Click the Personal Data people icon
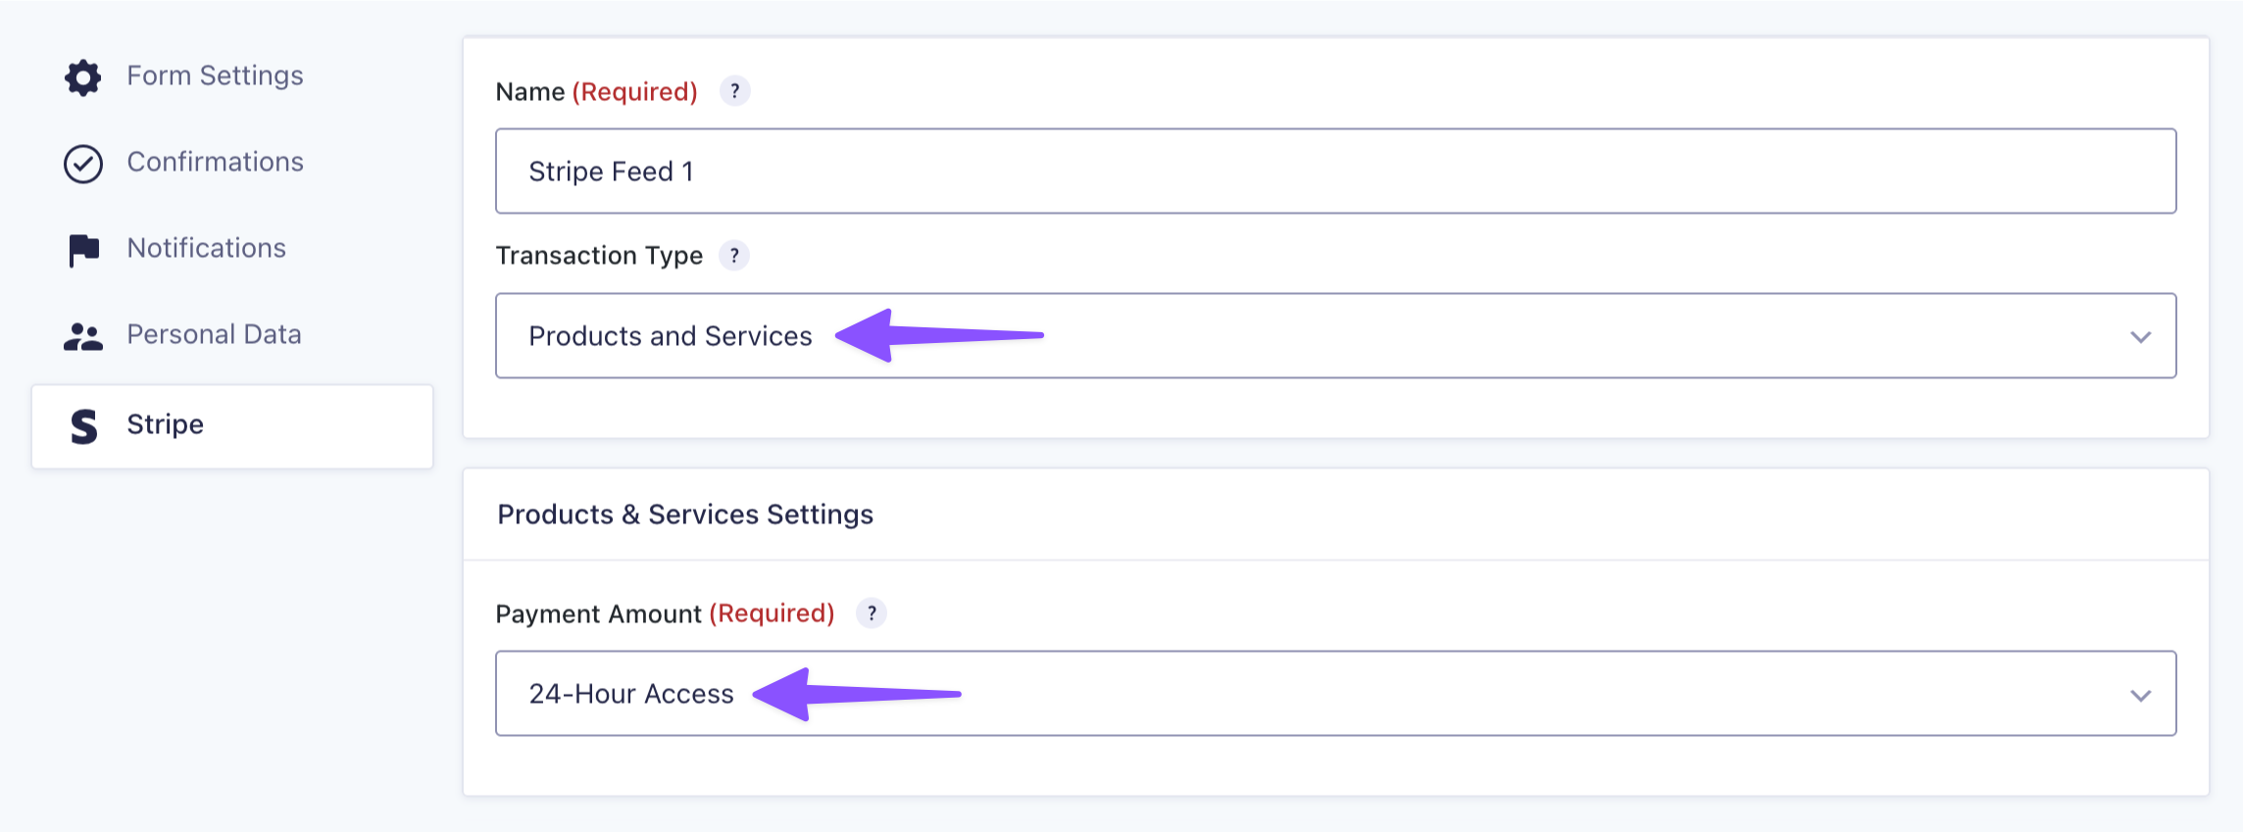 tap(83, 336)
